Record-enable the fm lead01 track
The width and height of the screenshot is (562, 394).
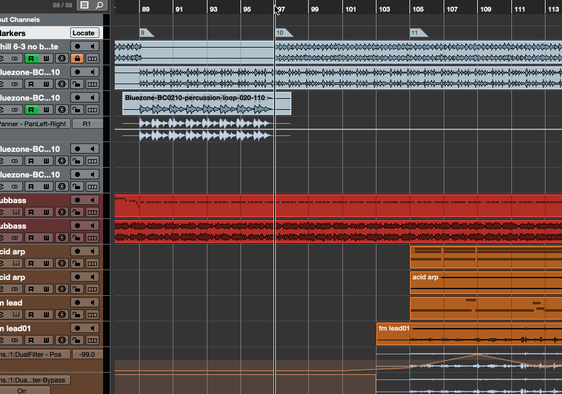click(78, 328)
